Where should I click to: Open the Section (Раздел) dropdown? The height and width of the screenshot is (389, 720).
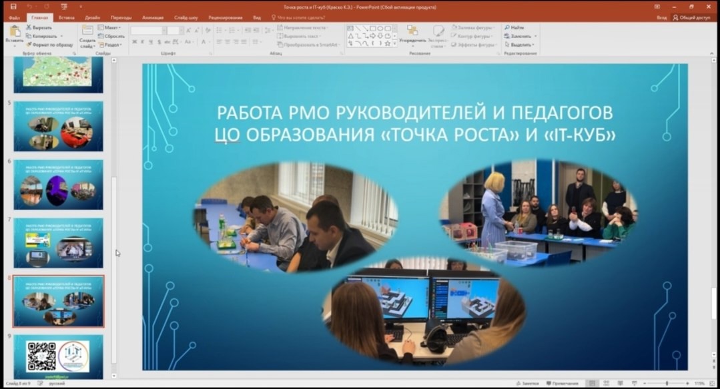(109, 45)
